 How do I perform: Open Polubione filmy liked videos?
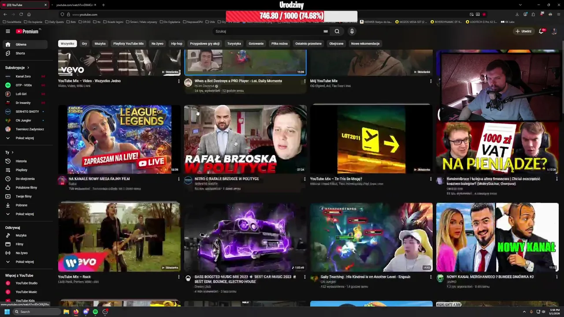point(26,188)
